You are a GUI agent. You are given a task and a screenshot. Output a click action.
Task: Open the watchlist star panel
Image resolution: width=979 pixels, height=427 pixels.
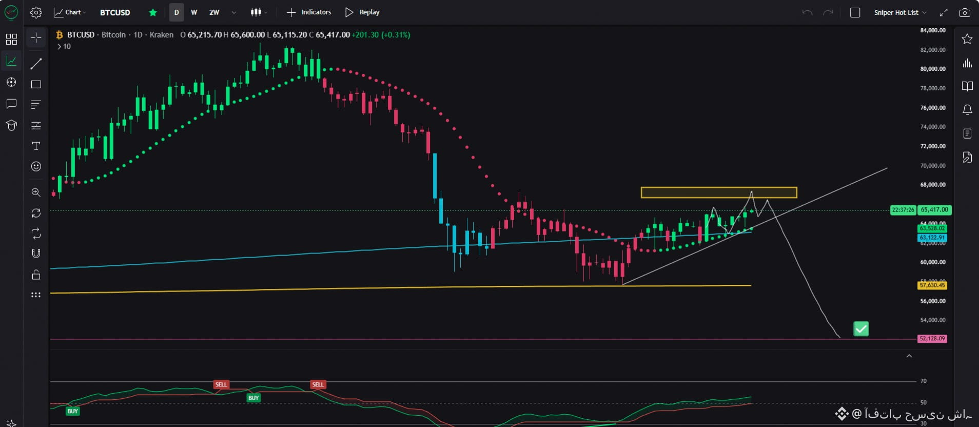(967, 39)
